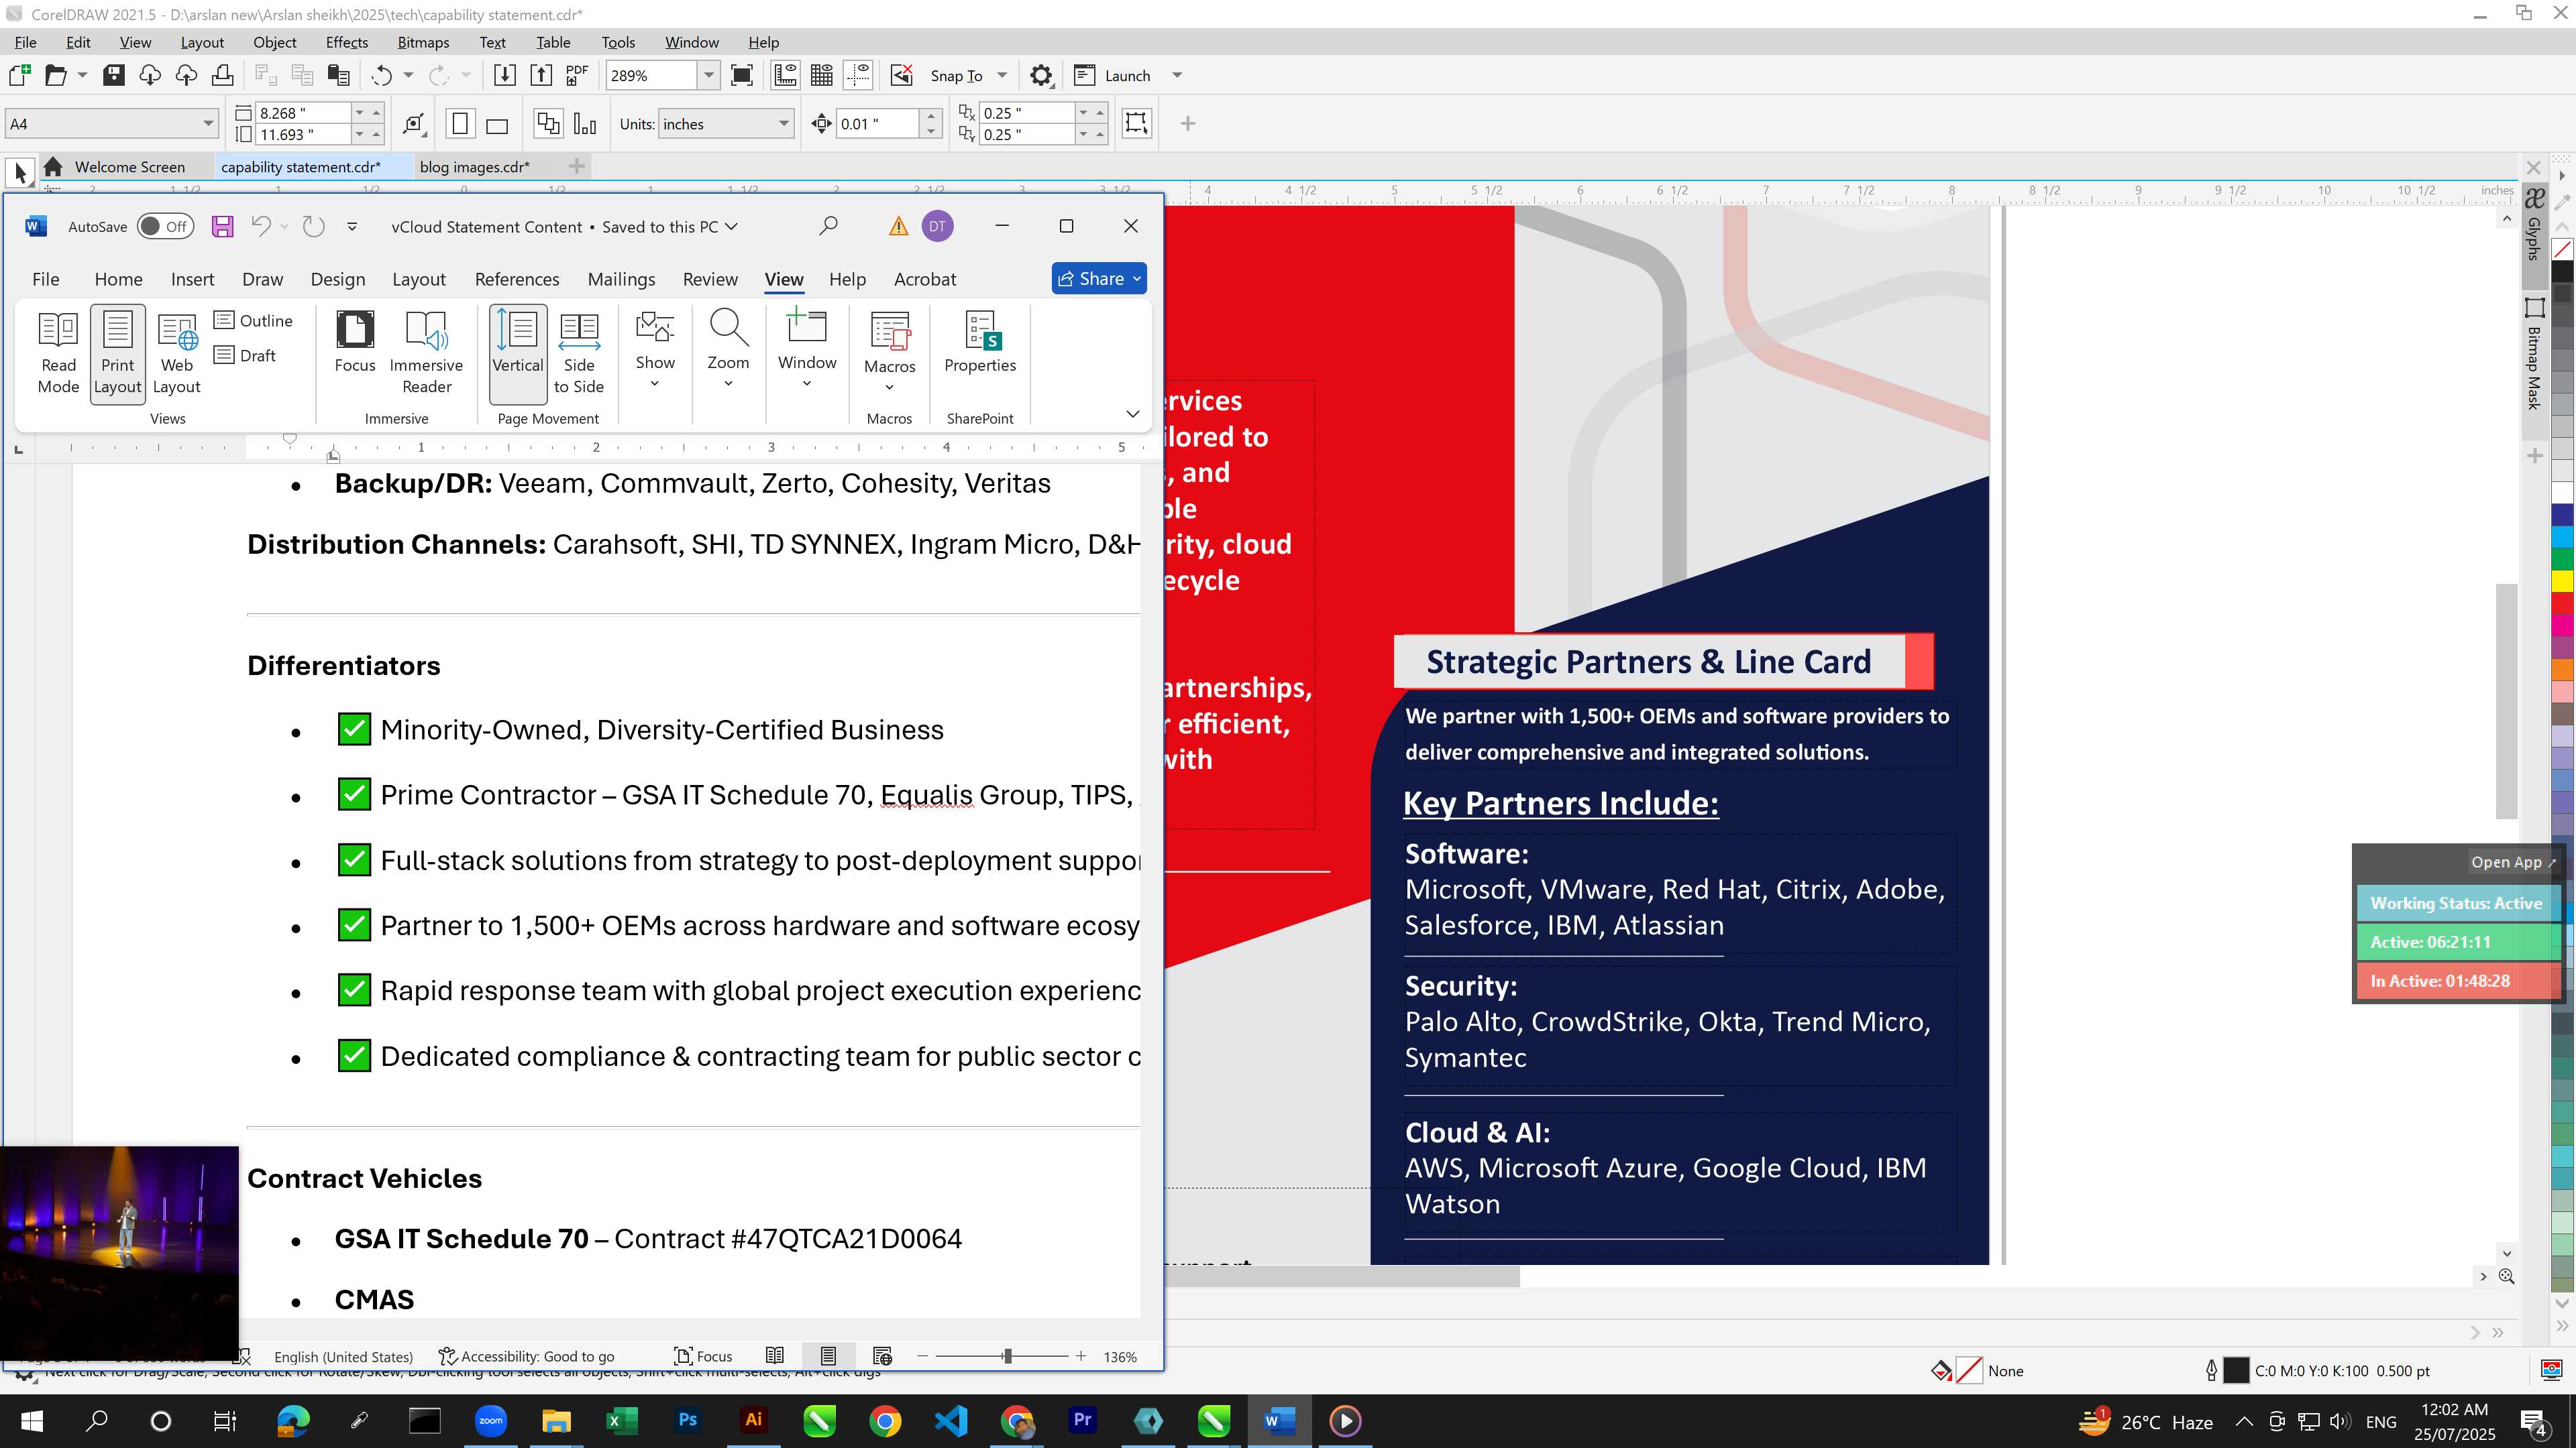
Task: Click the CorelDRAW Open folder icon
Action: [x=56, y=75]
